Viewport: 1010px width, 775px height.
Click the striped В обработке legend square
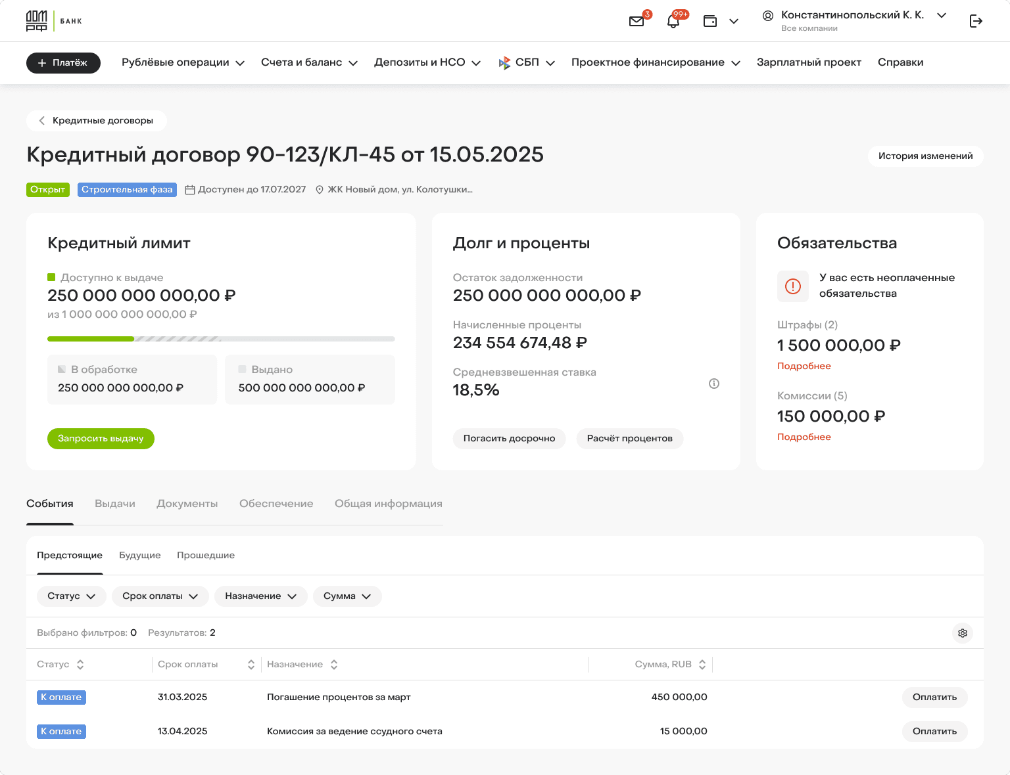coord(62,369)
